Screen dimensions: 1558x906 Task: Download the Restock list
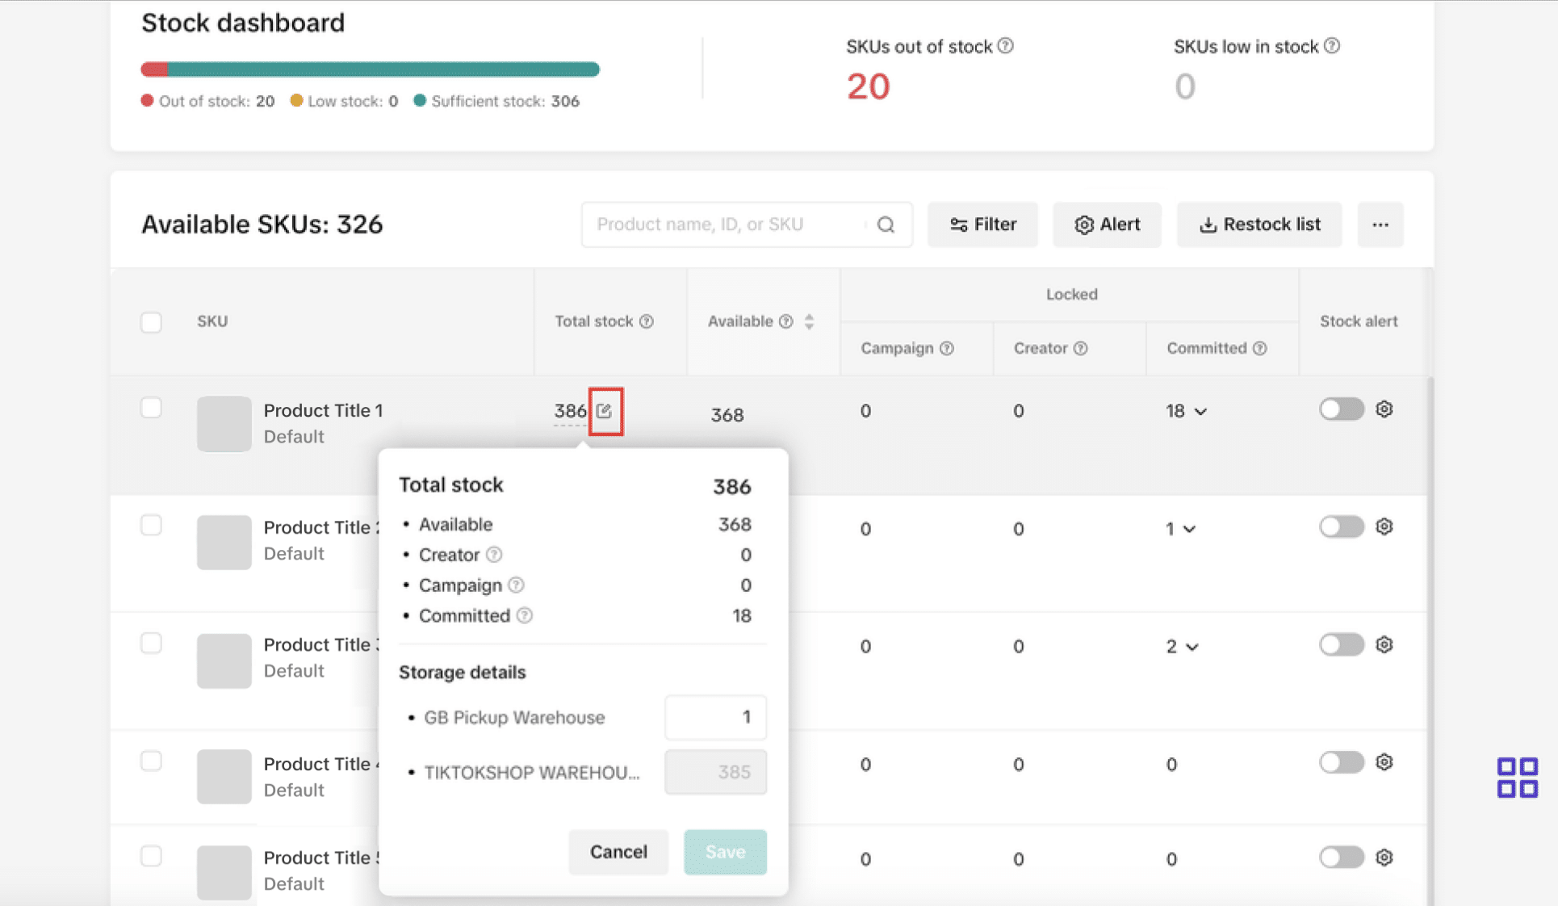[x=1259, y=224]
